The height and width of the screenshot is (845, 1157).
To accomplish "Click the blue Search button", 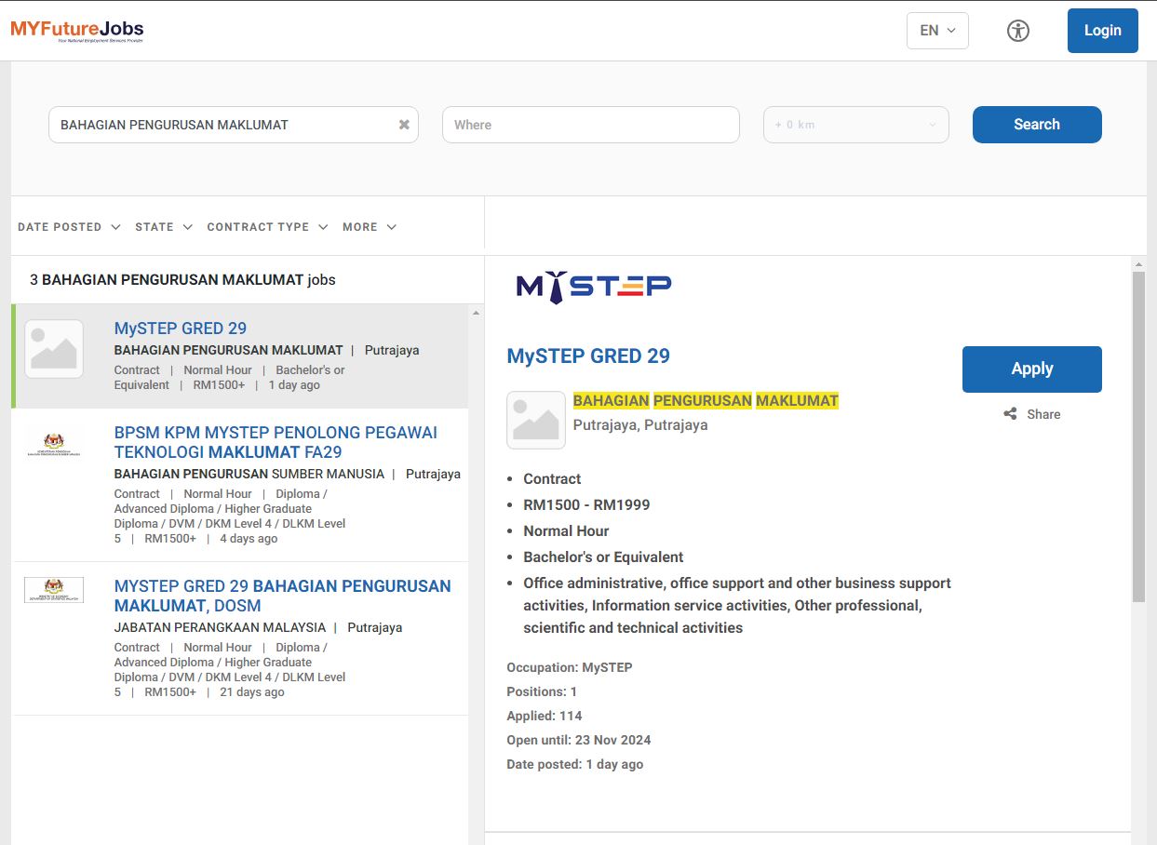I will coord(1037,125).
